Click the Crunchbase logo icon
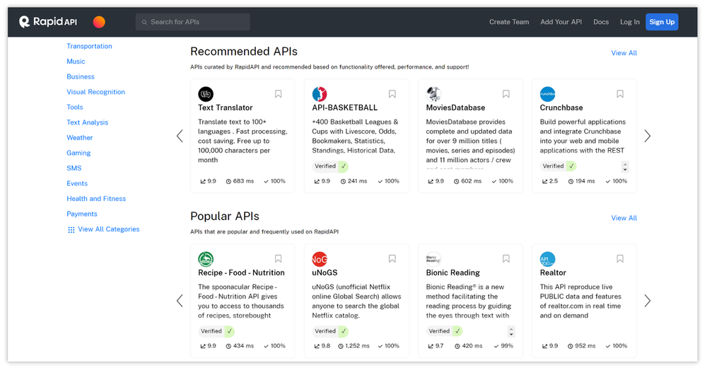 (547, 94)
